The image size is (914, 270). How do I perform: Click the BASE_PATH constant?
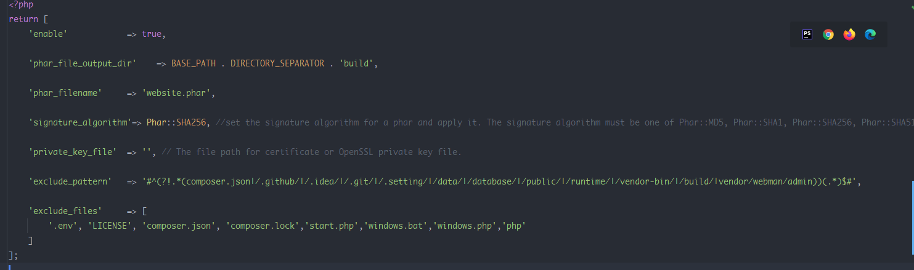coord(194,63)
